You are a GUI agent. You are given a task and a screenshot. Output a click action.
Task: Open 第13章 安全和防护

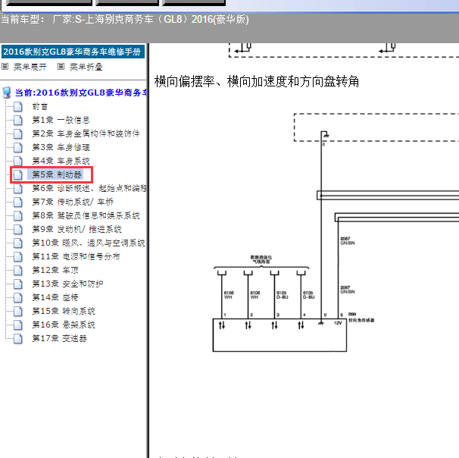pos(67,284)
